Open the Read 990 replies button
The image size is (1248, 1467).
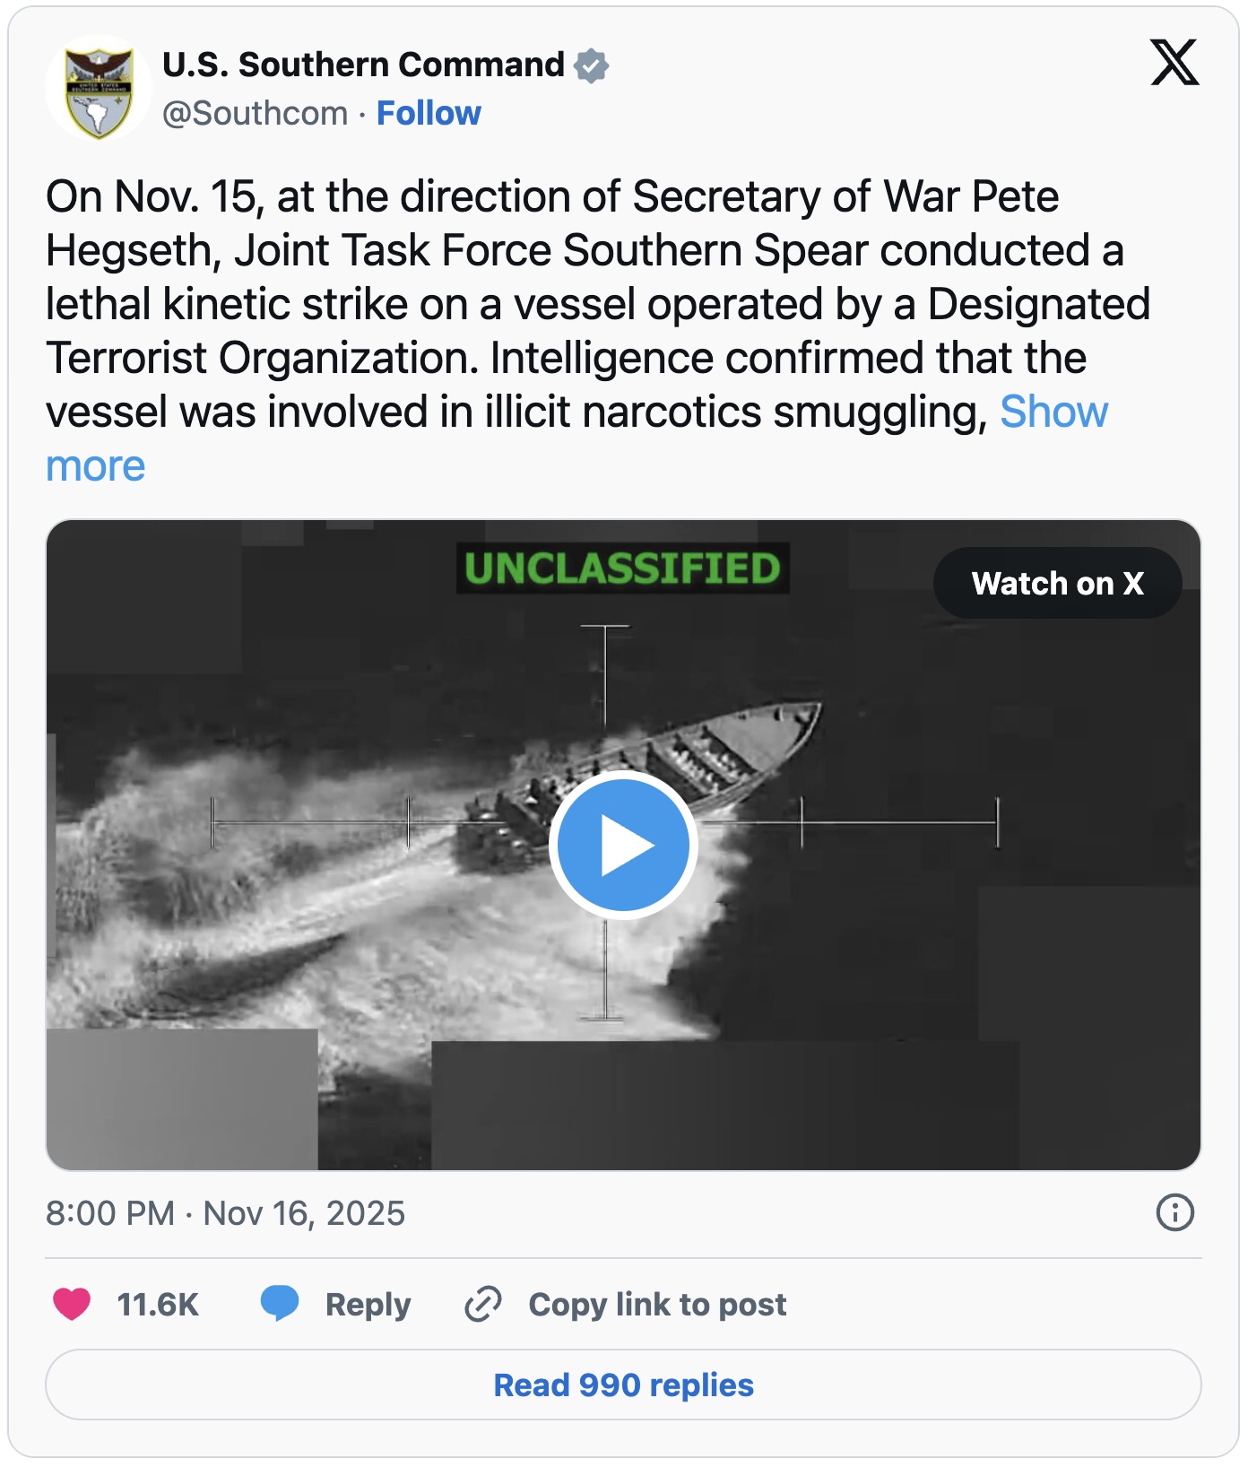click(623, 1385)
